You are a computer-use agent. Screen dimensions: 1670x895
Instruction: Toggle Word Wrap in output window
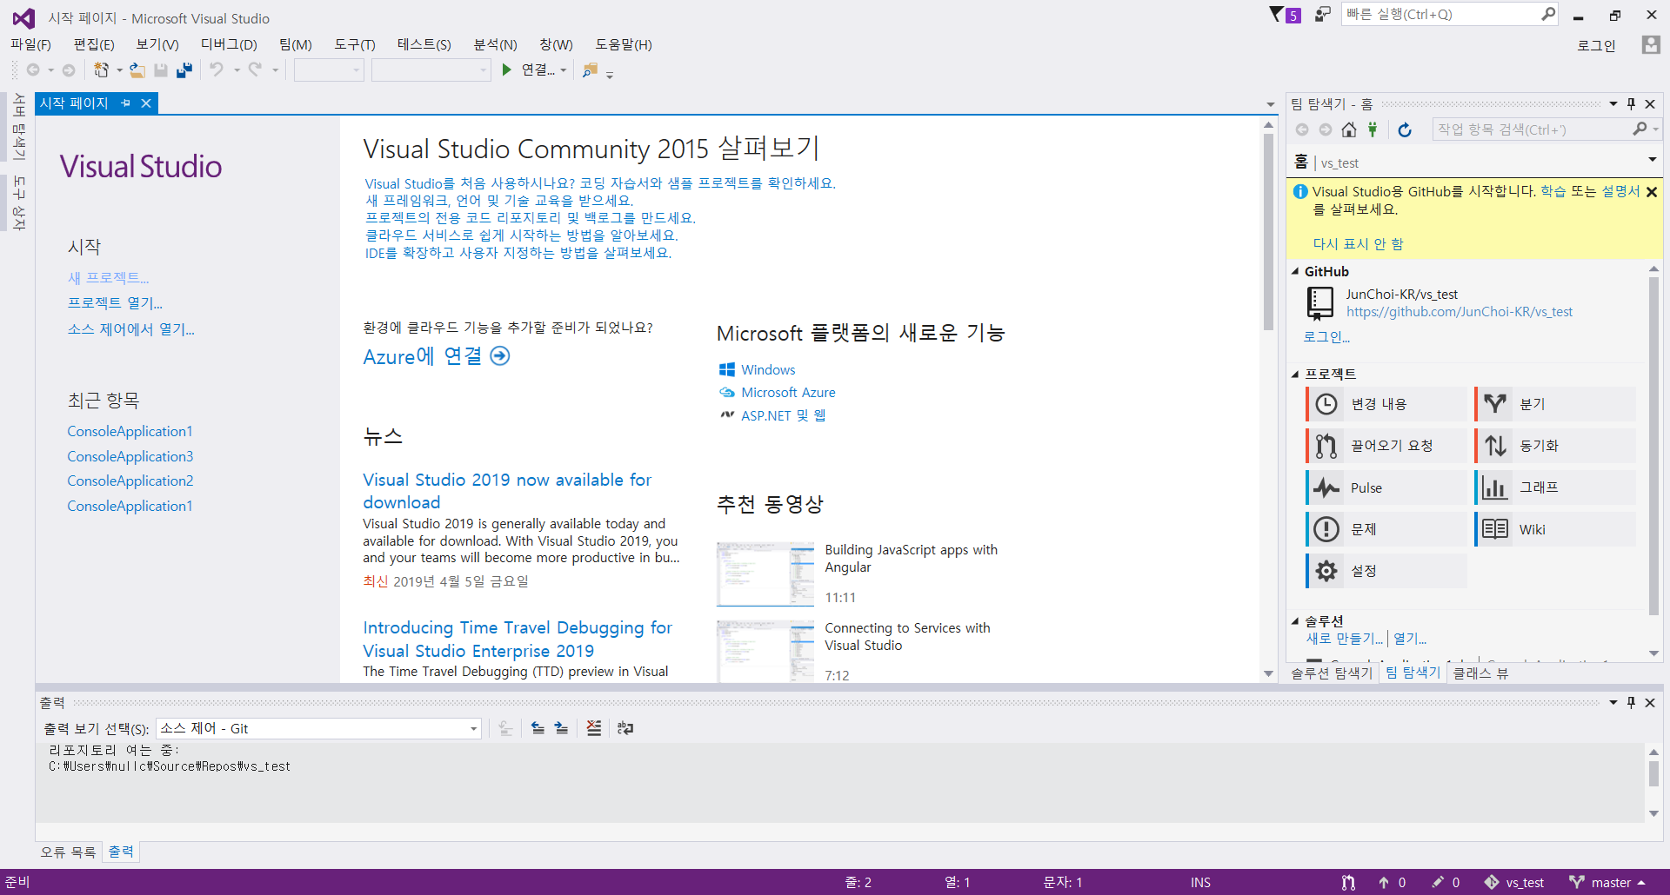[x=625, y=728]
